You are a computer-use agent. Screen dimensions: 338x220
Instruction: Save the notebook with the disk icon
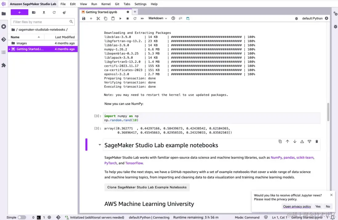[x=84, y=18]
